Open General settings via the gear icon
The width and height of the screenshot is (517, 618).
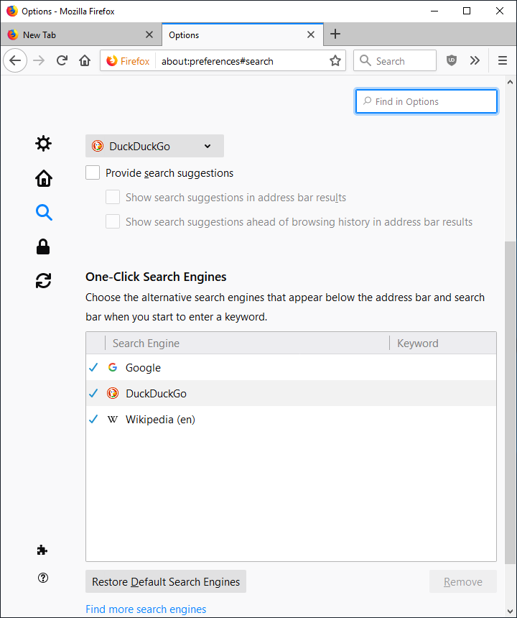(43, 144)
